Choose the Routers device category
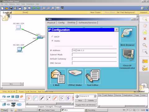 (4, 97)
